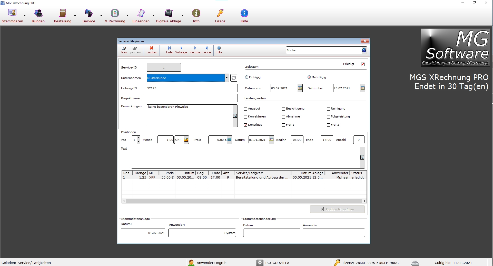Click the search globe icon in Suche

pyautogui.click(x=364, y=50)
